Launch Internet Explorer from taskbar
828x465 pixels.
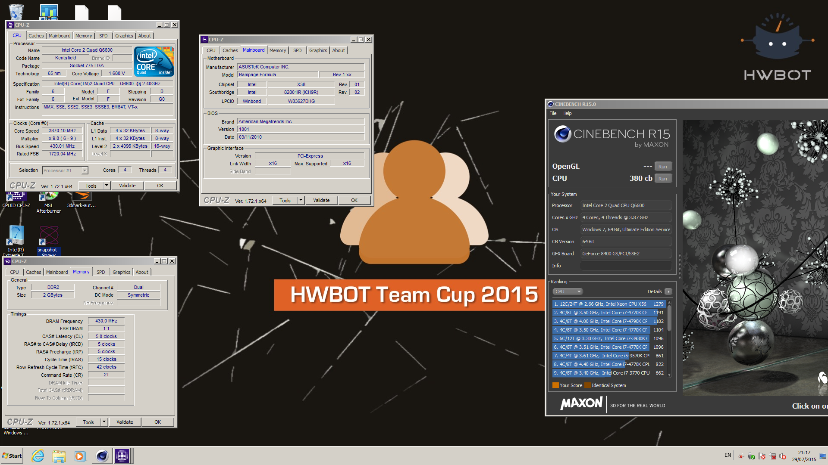click(38, 456)
